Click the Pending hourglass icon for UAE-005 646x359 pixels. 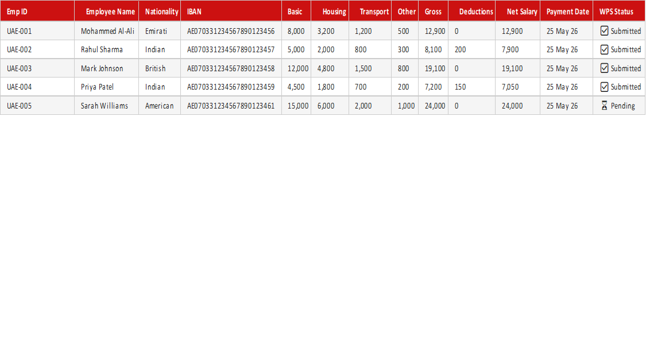coord(604,106)
